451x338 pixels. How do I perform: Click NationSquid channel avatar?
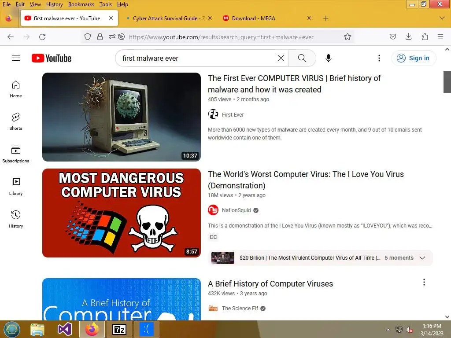(213, 210)
